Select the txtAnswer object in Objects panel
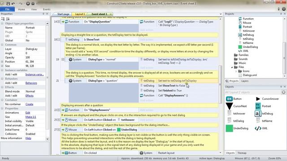287x161 pixels. coord(229,113)
